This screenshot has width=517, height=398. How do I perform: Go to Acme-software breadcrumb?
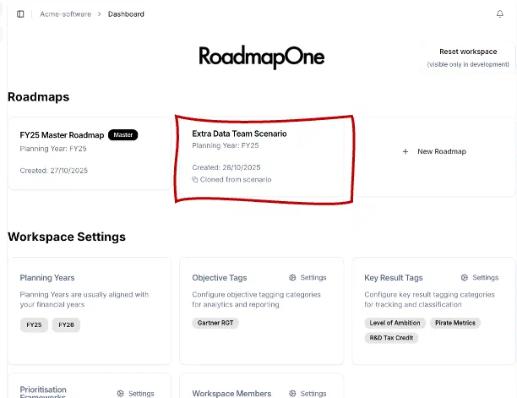pyautogui.click(x=65, y=14)
